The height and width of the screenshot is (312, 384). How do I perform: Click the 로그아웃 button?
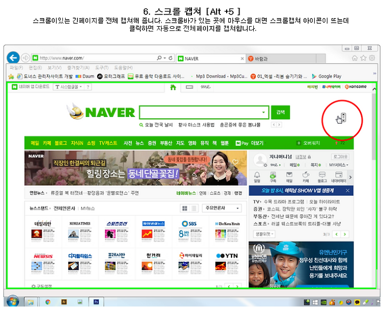pos(340,157)
